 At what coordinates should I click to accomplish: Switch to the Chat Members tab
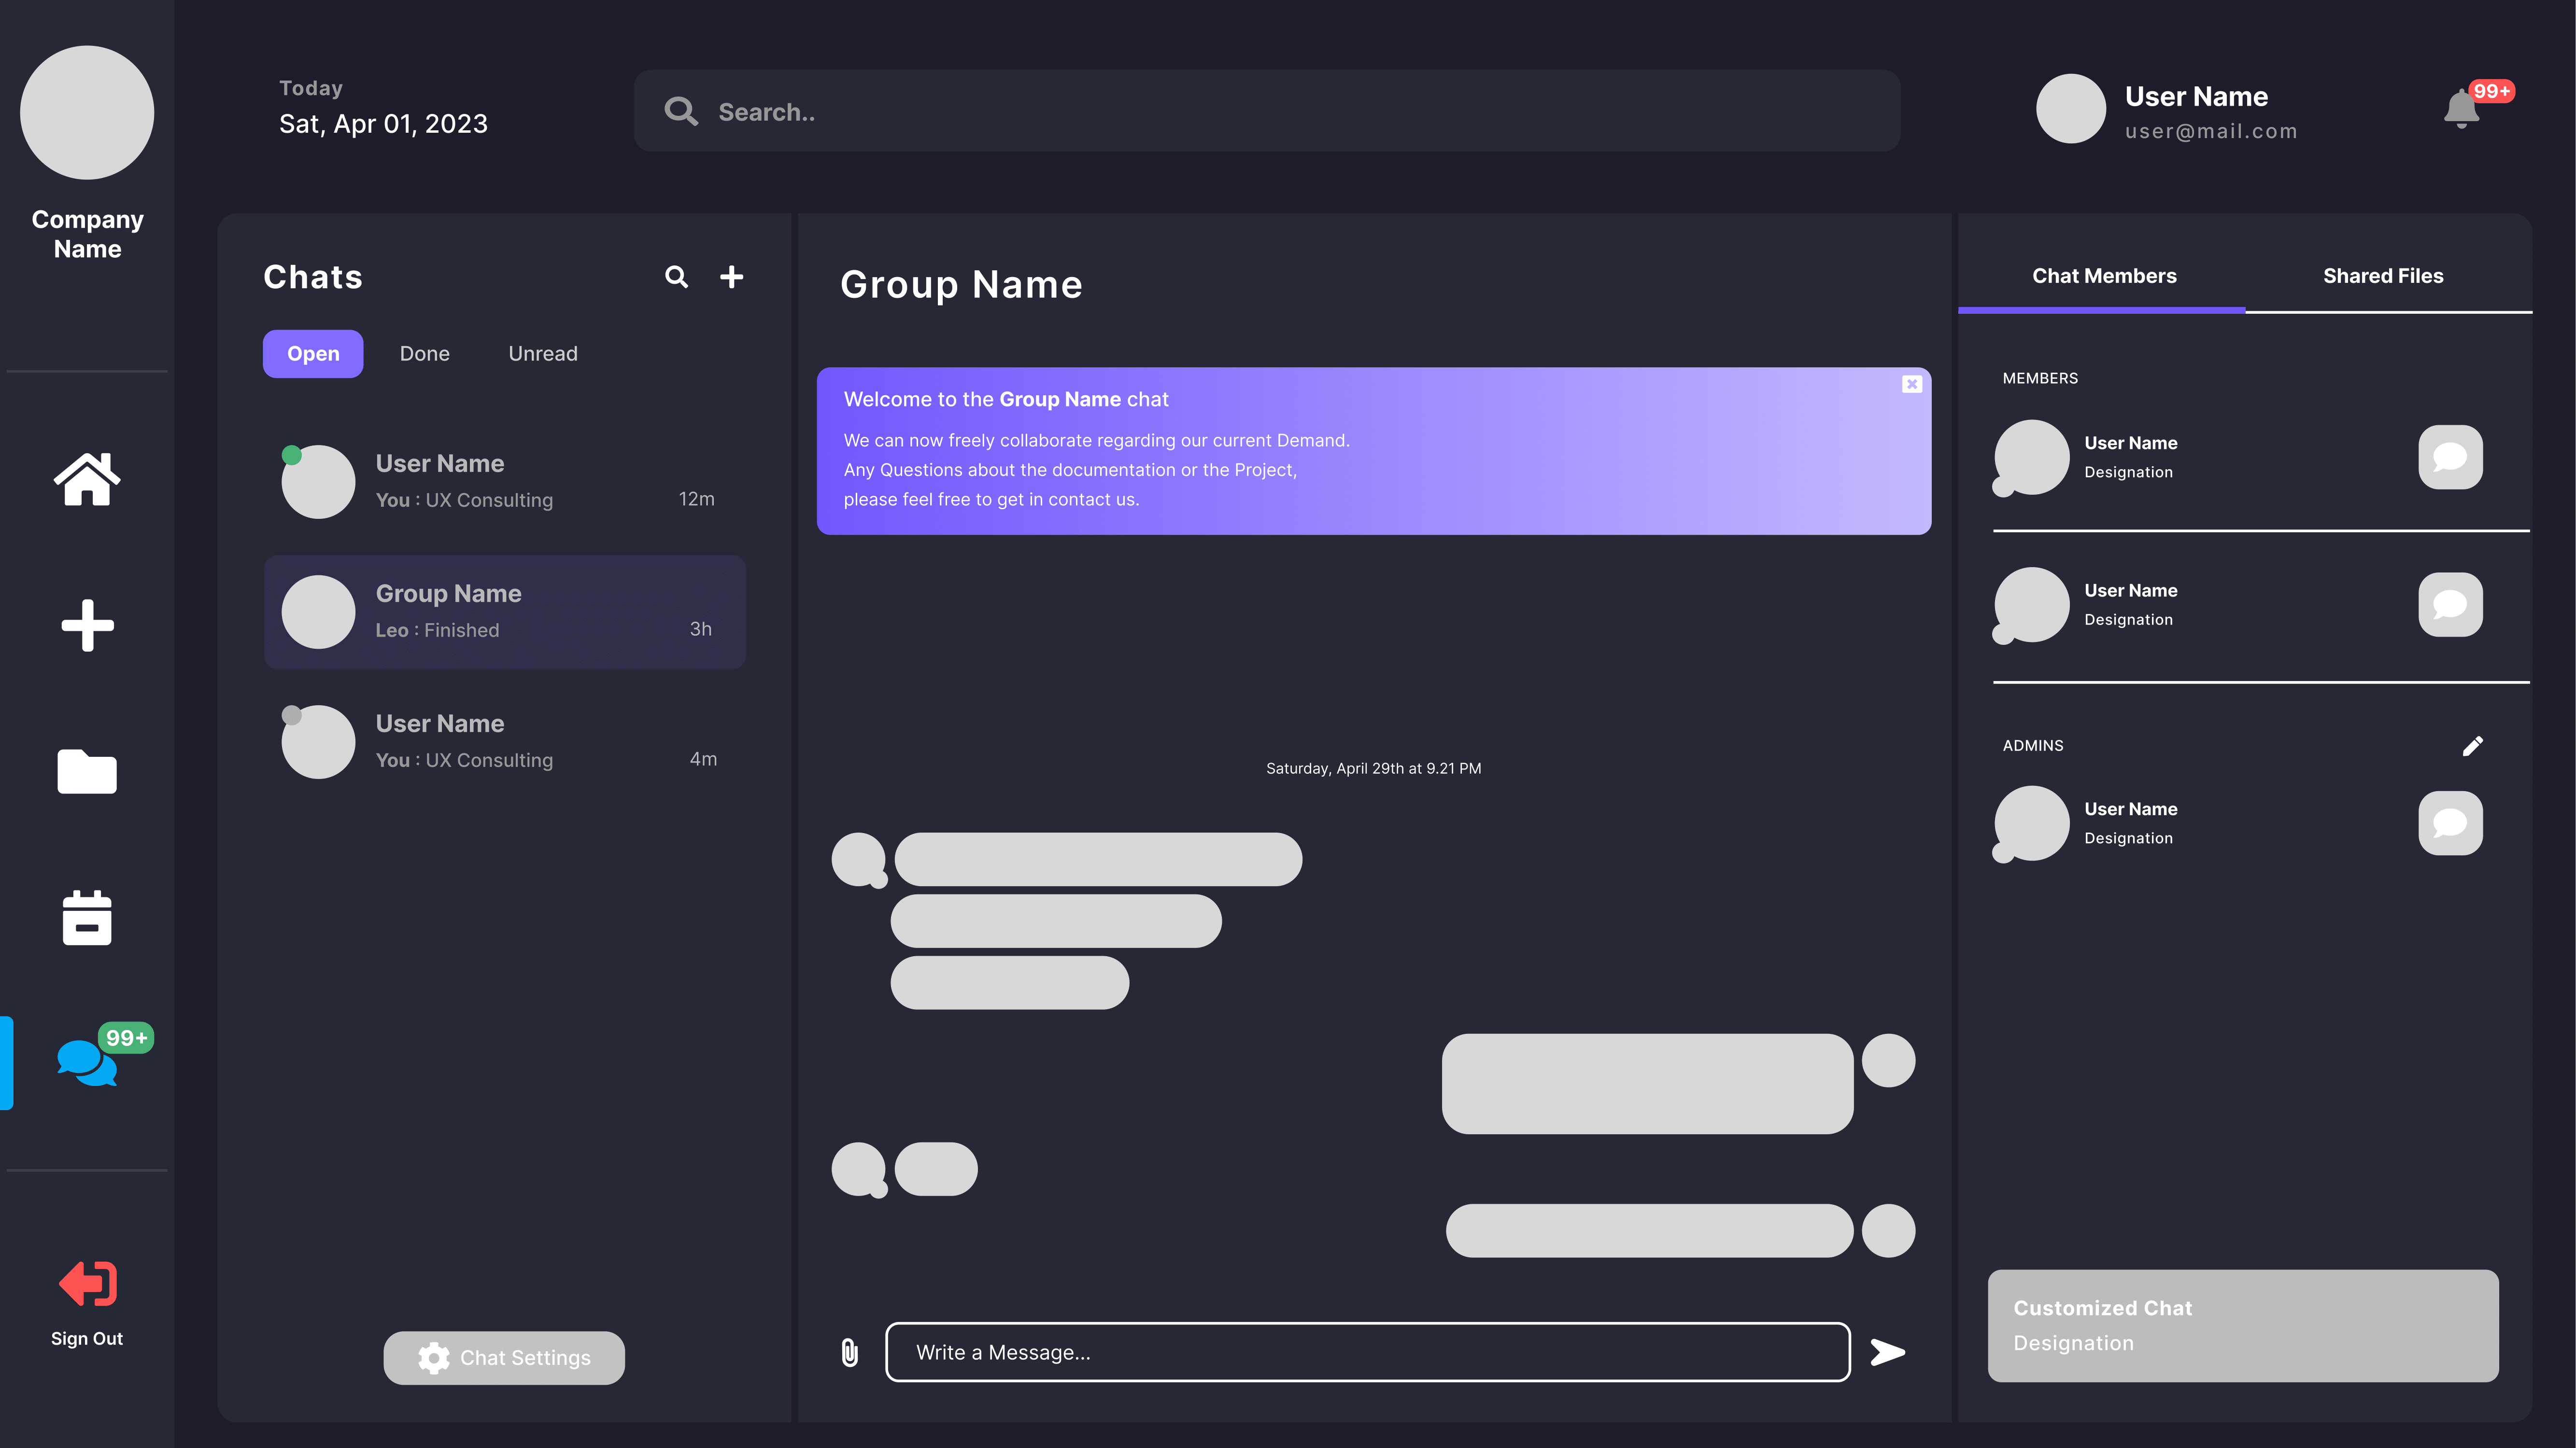pyautogui.click(x=2104, y=276)
